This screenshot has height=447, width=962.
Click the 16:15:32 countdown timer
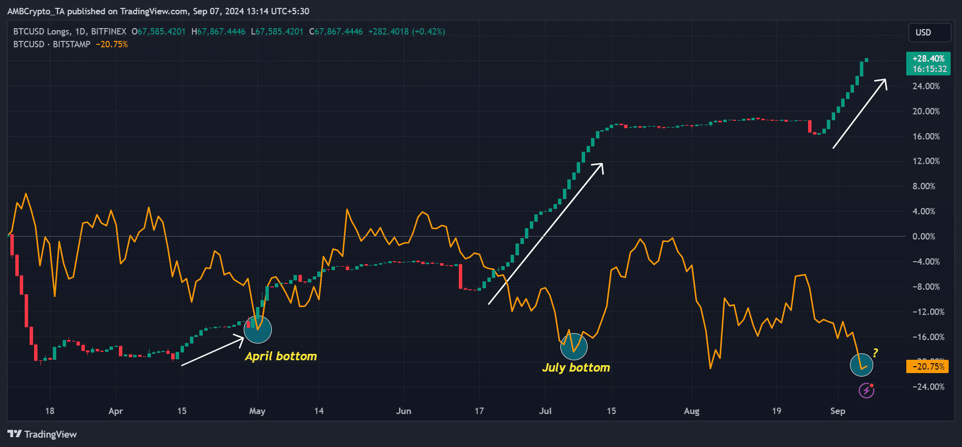[929, 69]
